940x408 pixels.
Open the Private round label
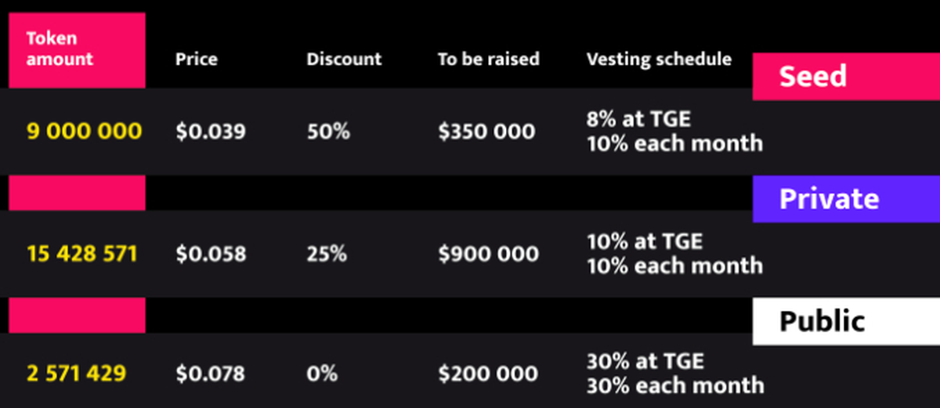[829, 199]
